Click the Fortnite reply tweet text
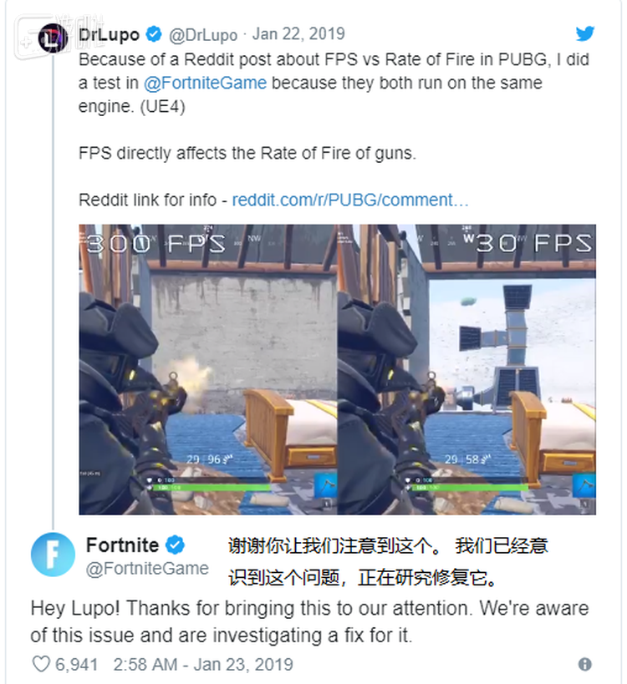627x684 pixels. click(x=309, y=621)
